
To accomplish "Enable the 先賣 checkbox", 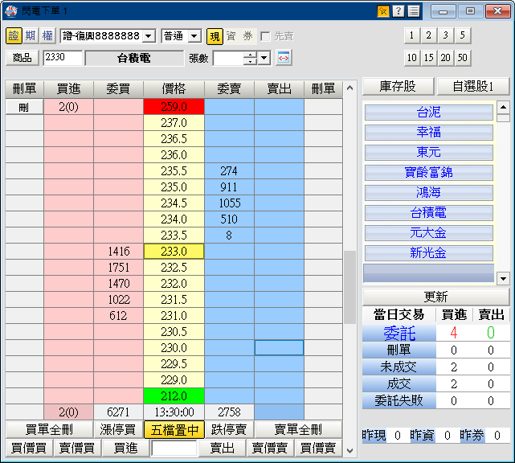I will point(265,36).
